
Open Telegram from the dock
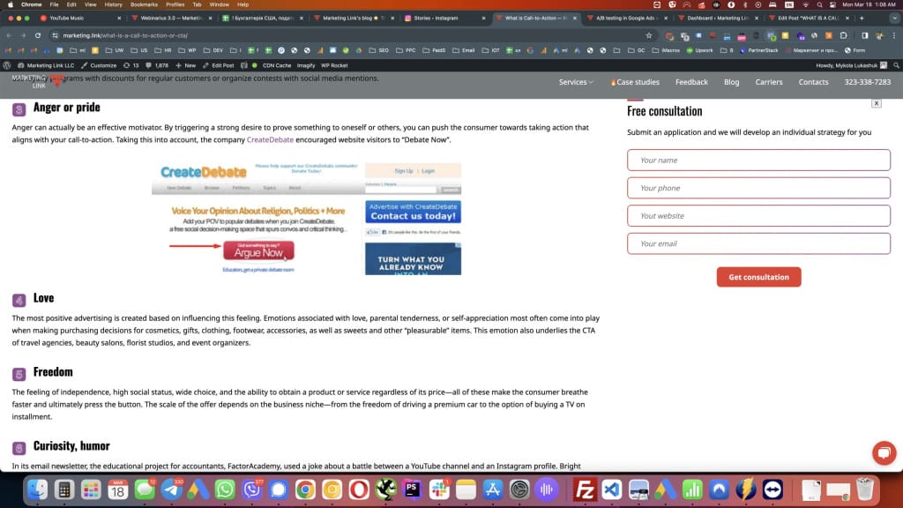[x=172, y=489]
